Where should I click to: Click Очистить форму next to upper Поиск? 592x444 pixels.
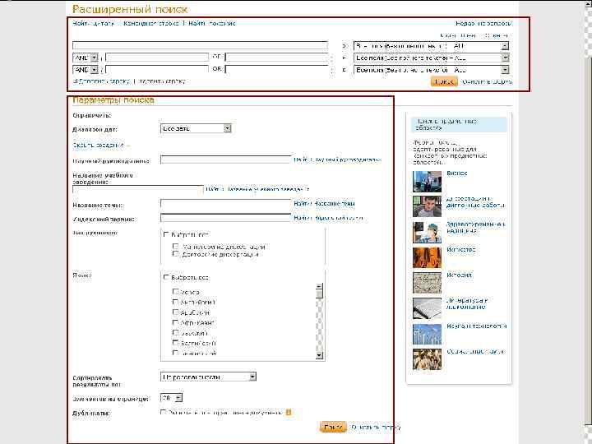click(487, 81)
